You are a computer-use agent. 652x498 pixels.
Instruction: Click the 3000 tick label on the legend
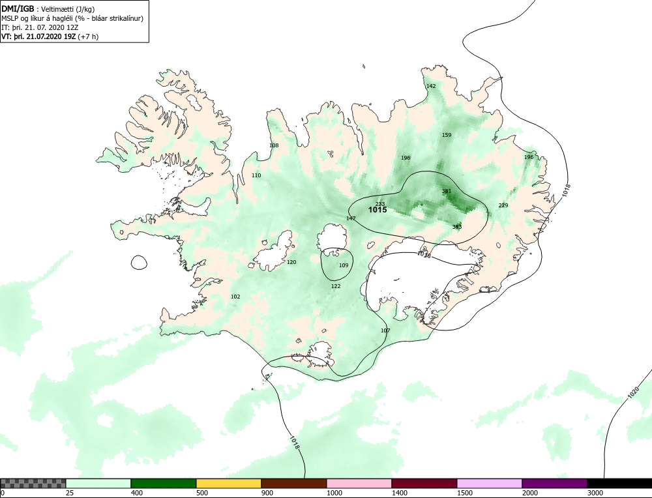coord(595,493)
